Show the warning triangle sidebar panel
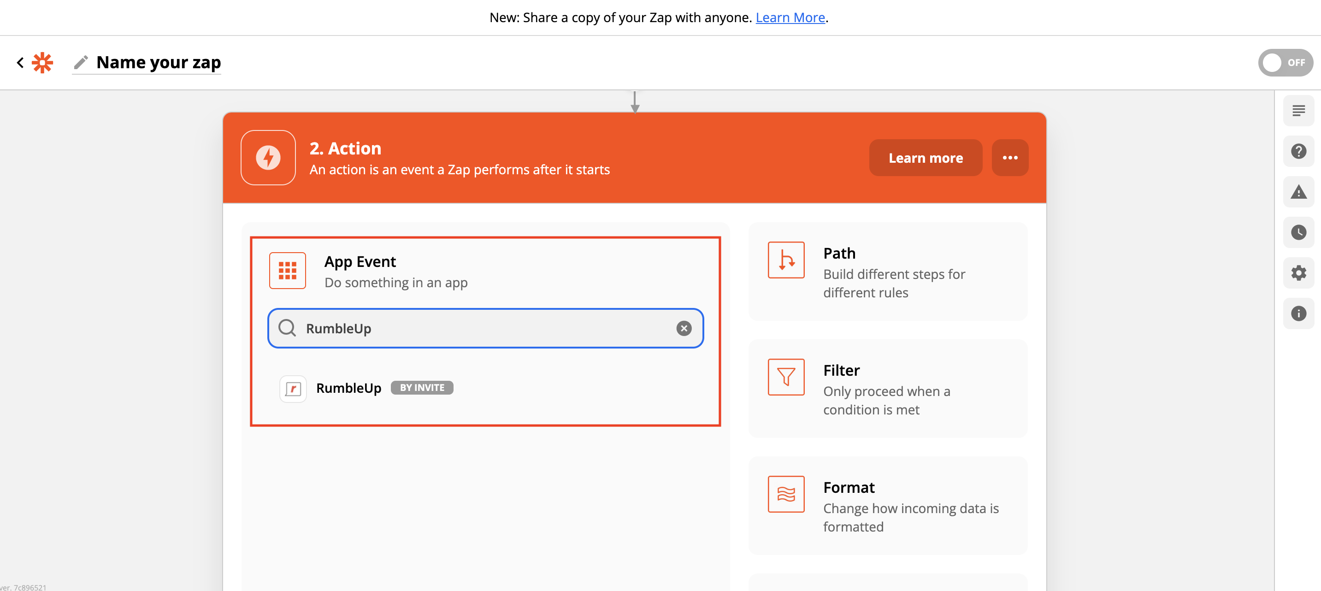The image size is (1321, 591). tap(1298, 192)
